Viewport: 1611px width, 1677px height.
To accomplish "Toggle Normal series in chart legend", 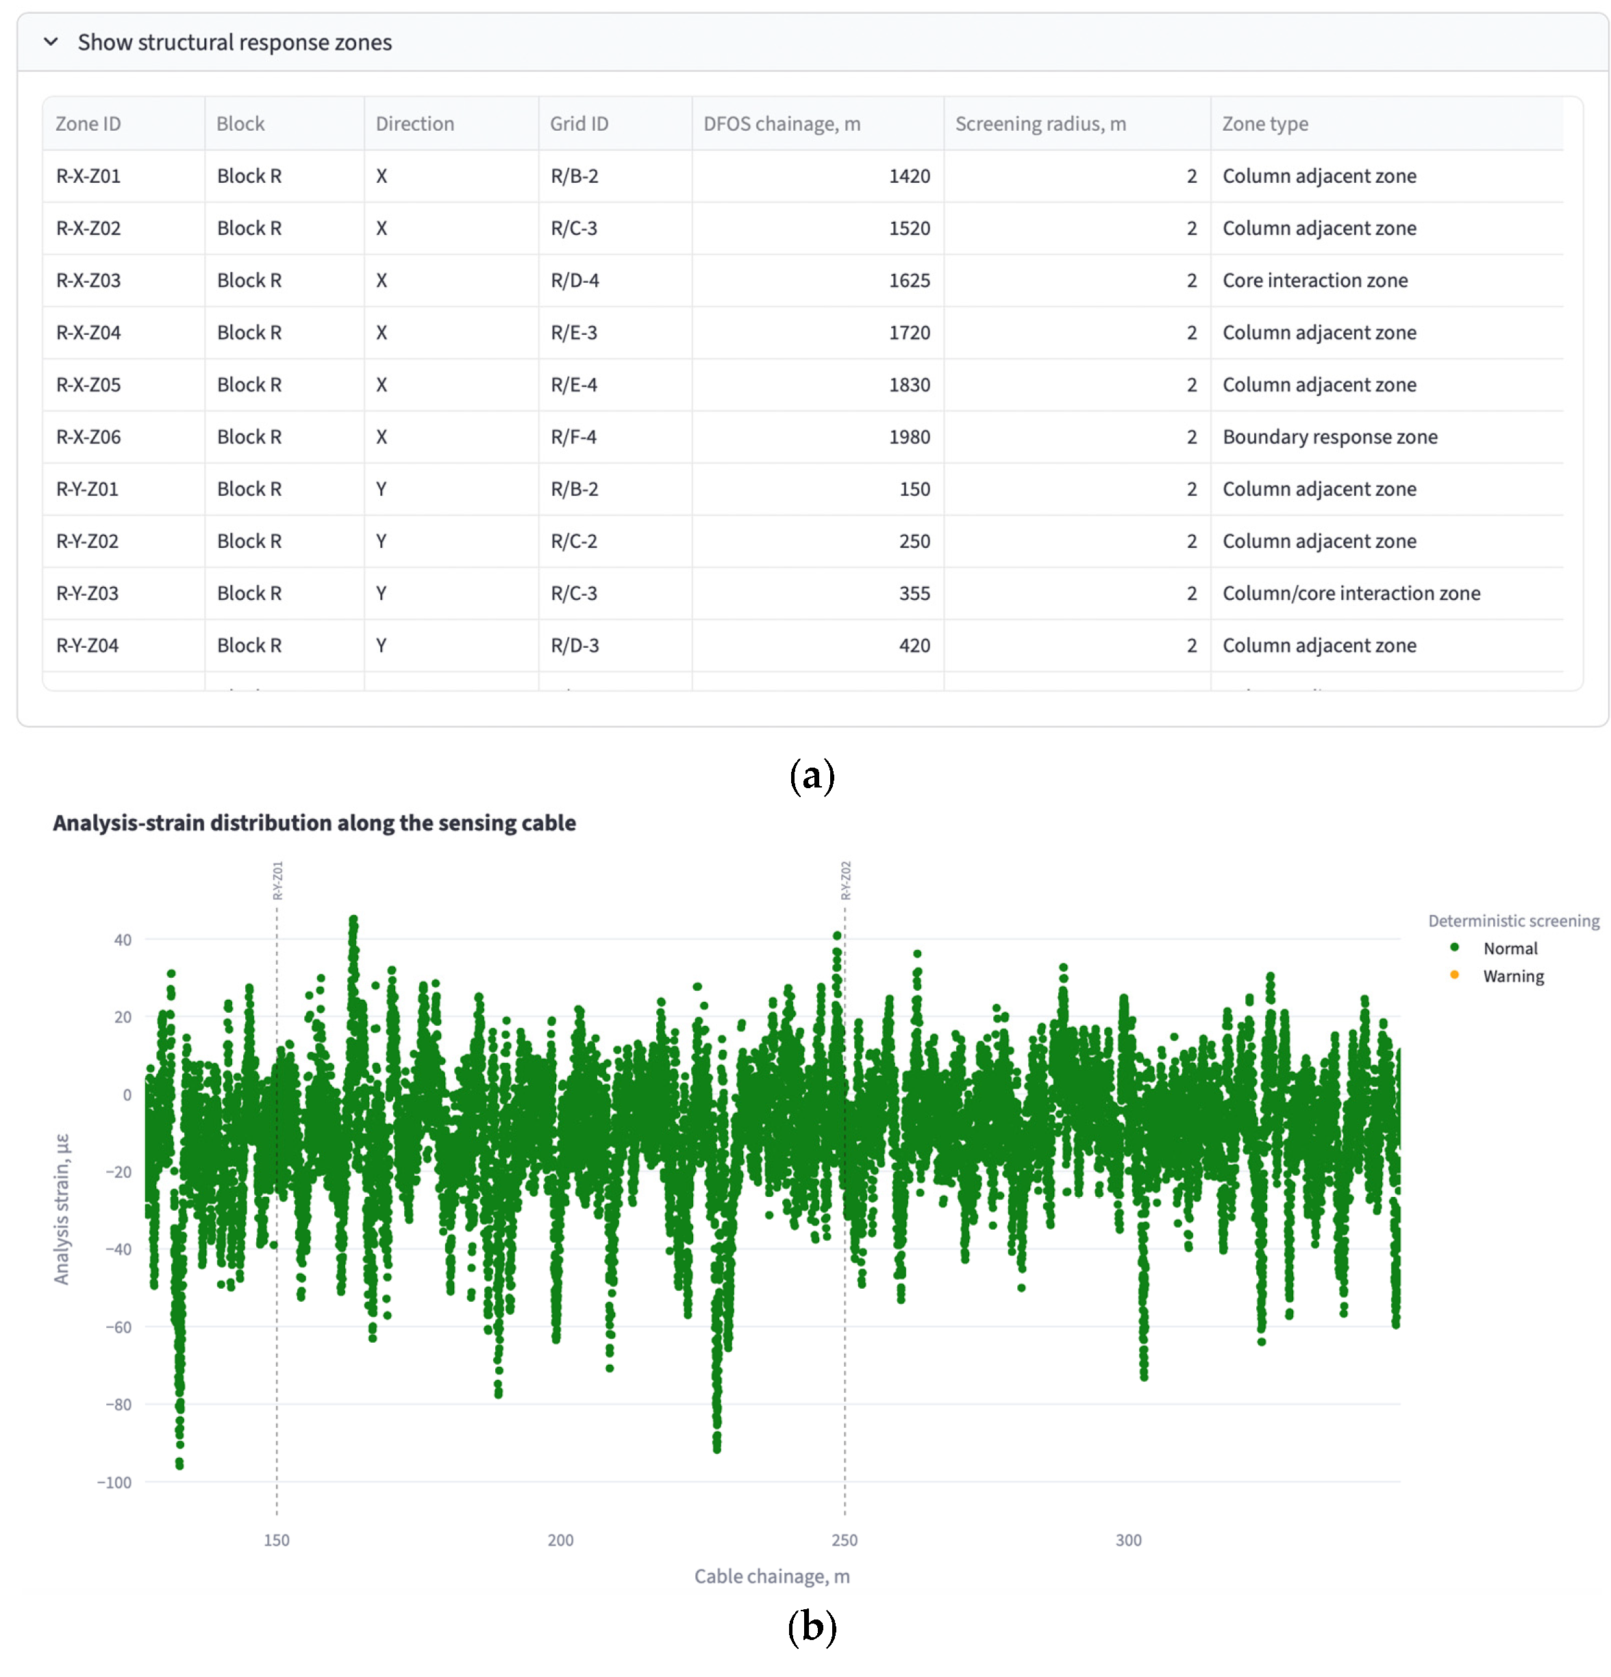I will pyautogui.click(x=1510, y=948).
